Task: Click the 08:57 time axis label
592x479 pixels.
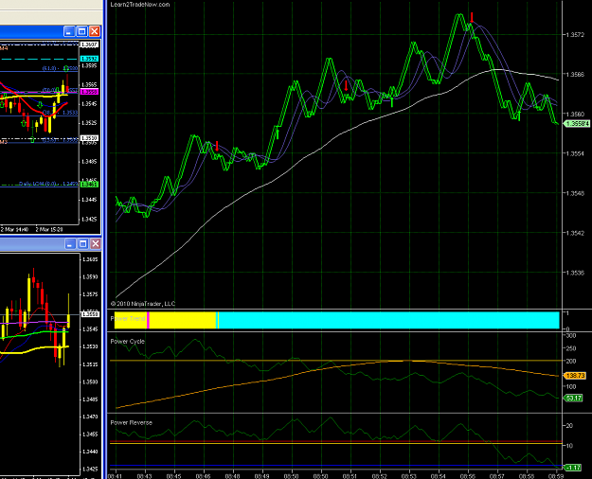Action: point(497,476)
